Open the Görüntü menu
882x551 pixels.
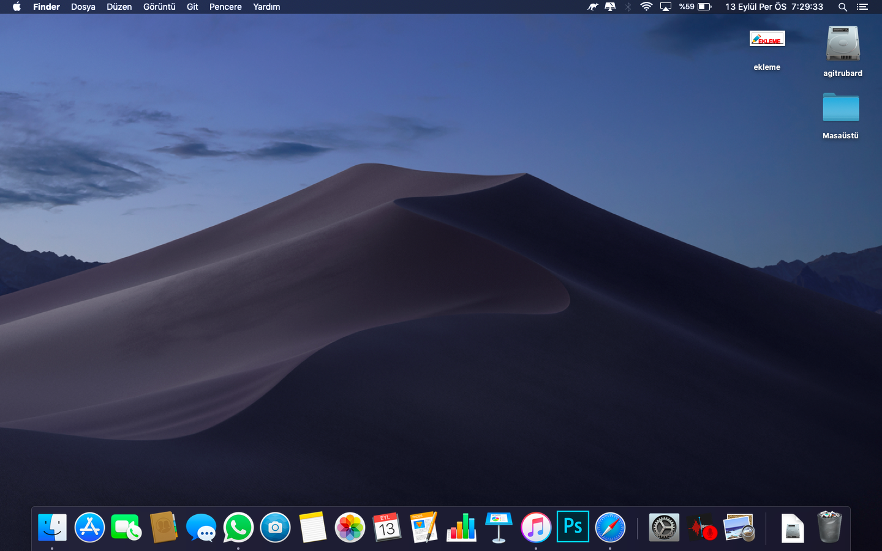click(x=159, y=7)
